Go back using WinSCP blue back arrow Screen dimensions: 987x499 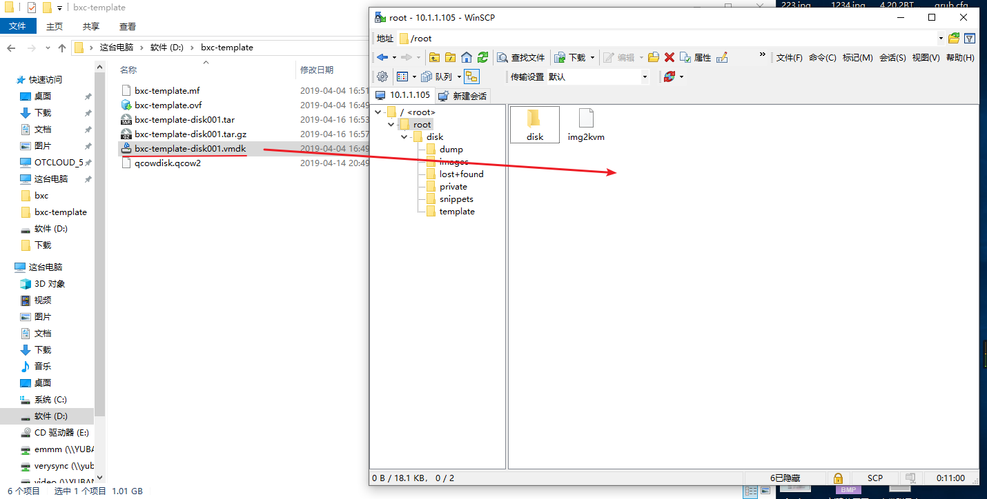[382, 57]
